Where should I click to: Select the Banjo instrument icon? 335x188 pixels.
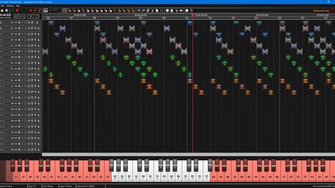click(x=128, y=10)
